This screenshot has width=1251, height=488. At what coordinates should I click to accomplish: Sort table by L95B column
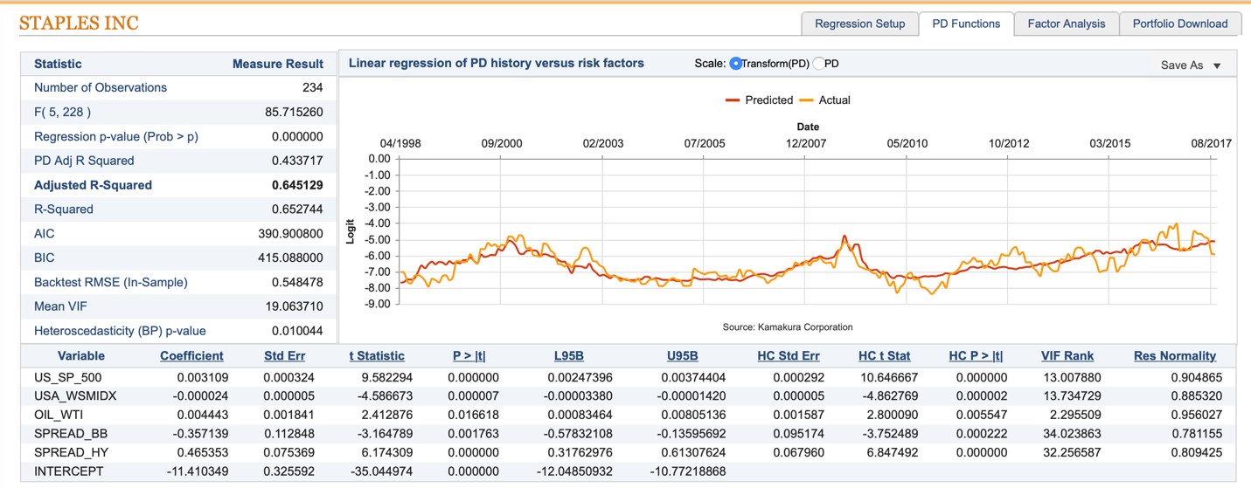(x=568, y=356)
